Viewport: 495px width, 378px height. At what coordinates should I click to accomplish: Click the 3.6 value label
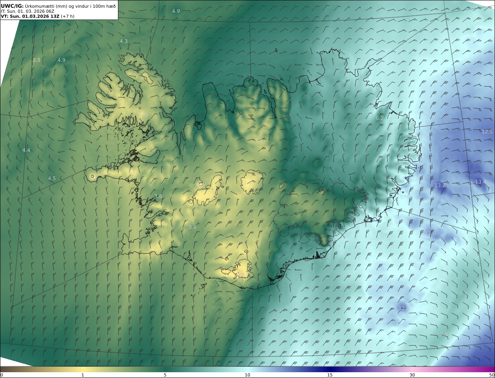(x=193, y=227)
